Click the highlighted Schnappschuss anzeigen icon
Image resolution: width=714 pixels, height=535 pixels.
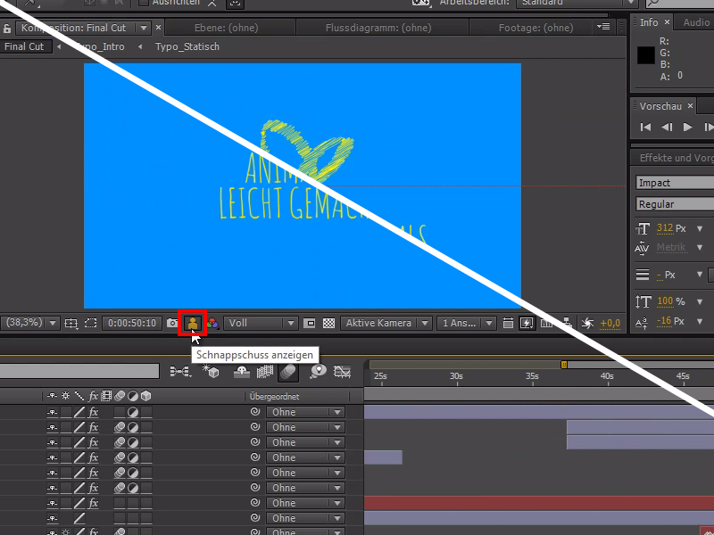coord(193,324)
